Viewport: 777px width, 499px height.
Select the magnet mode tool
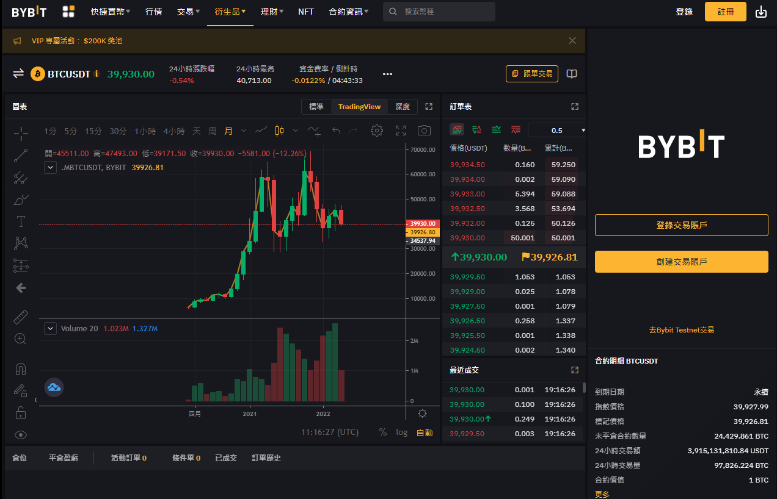pyautogui.click(x=21, y=368)
